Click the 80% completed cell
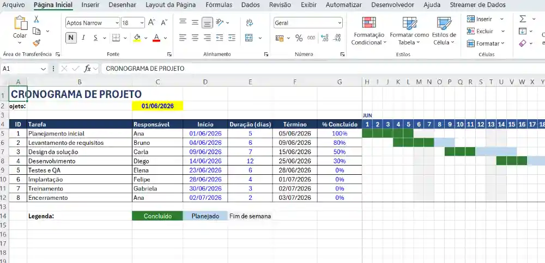The image size is (545, 263). click(x=340, y=143)
